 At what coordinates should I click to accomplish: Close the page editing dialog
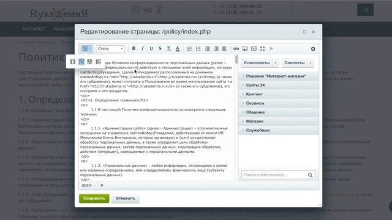coord(313,32)
